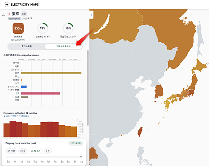The height and width of the screenshot is (166, 209).
Task: Click the 太陽光 solar emissions bar
Action: coord(21,80)
